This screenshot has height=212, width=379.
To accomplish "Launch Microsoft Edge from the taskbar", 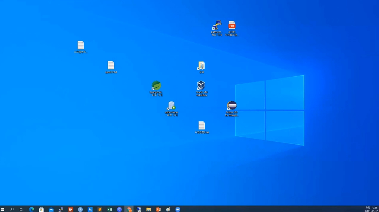I will point(31,209).
